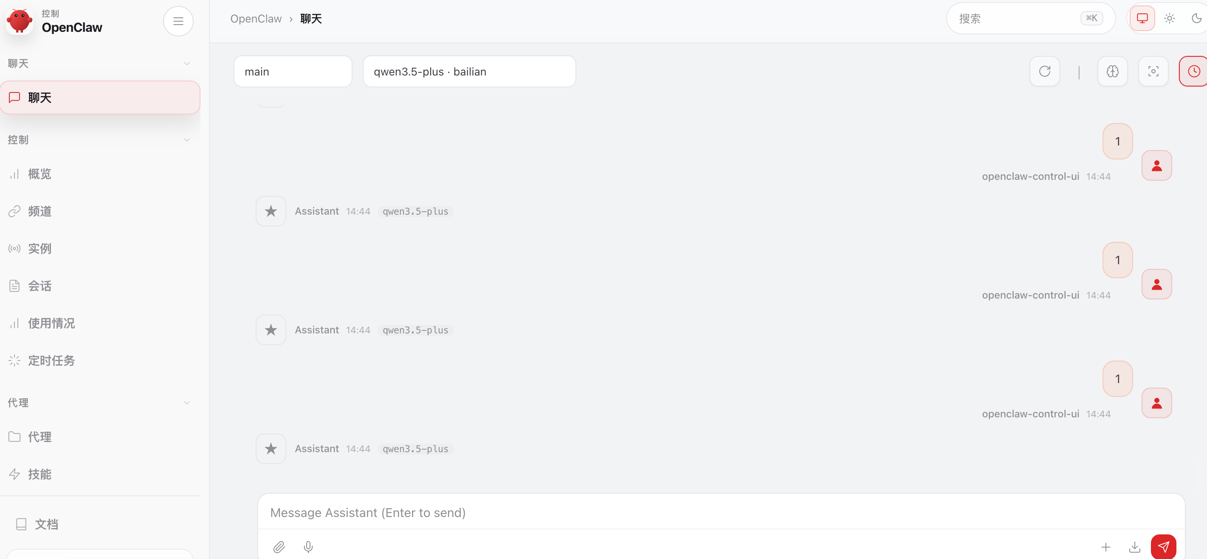Screen dimensions: 1207x559
Task: Switch to light theme sun icon
Action: [x=1170, y=19]
